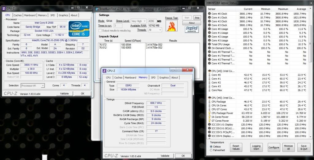Click OK in the CPU-Z Memory window
Screen dimensions: 314x160
(183, 156)
